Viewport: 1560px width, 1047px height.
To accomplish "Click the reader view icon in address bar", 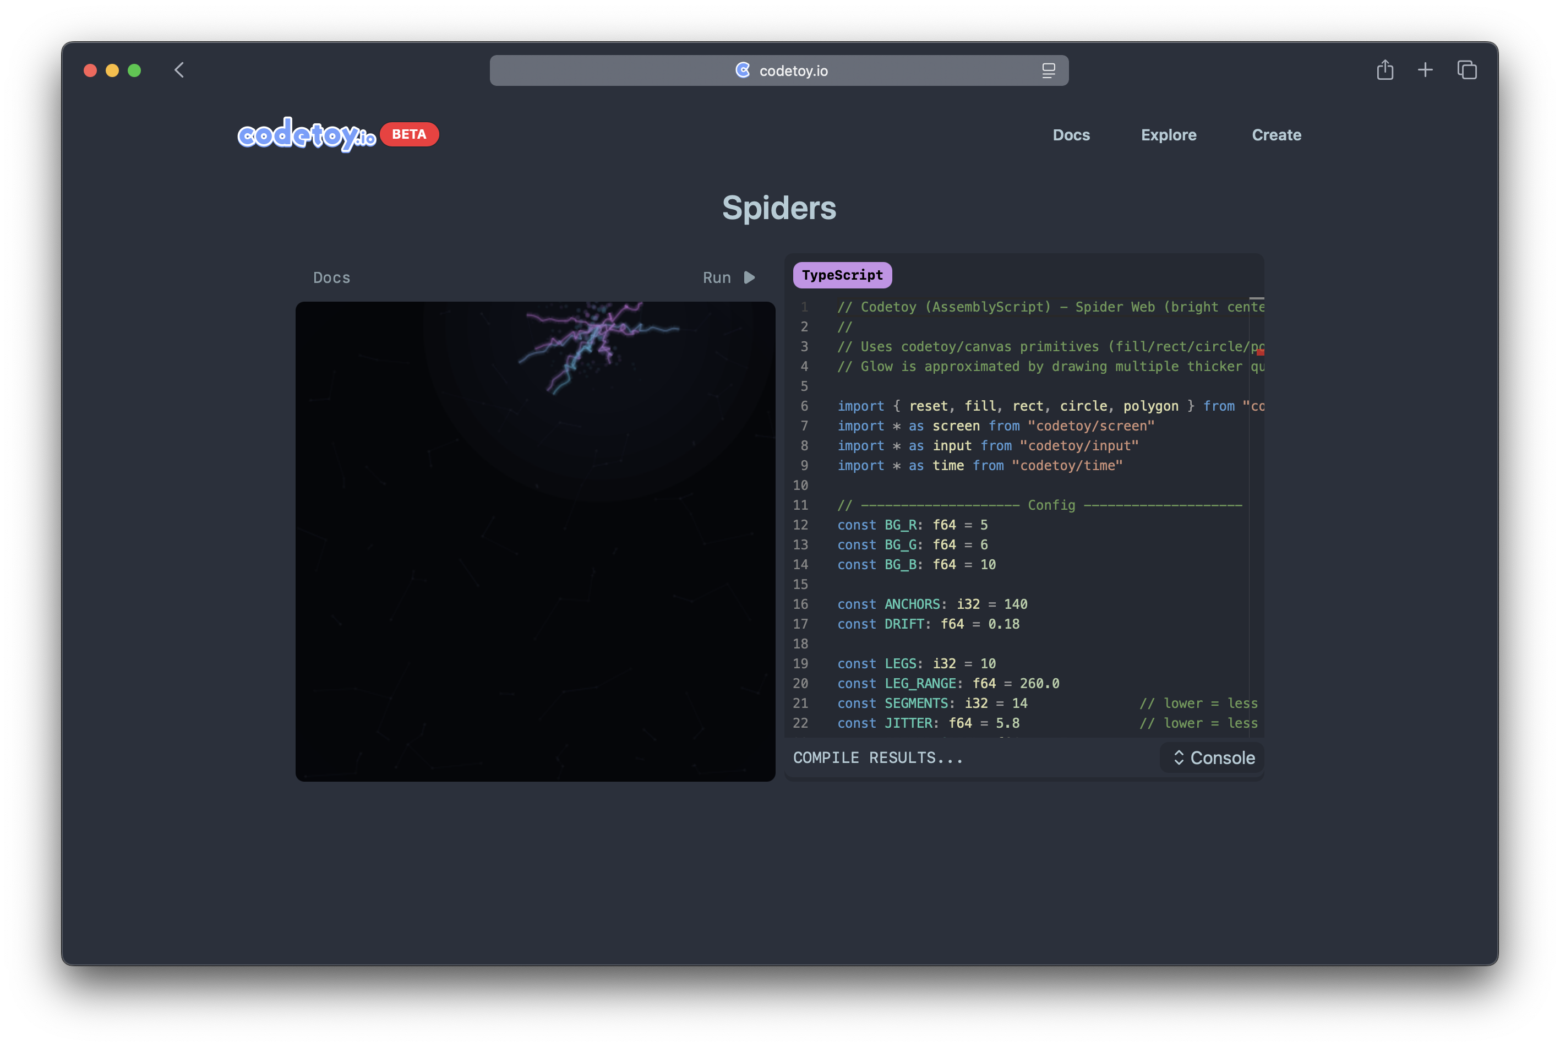I will [x=1048, y=71].
